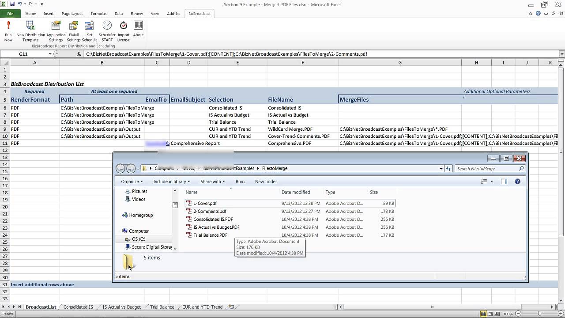
Task: Switch to Page Layout view in status bar
Action: [490, 314]
